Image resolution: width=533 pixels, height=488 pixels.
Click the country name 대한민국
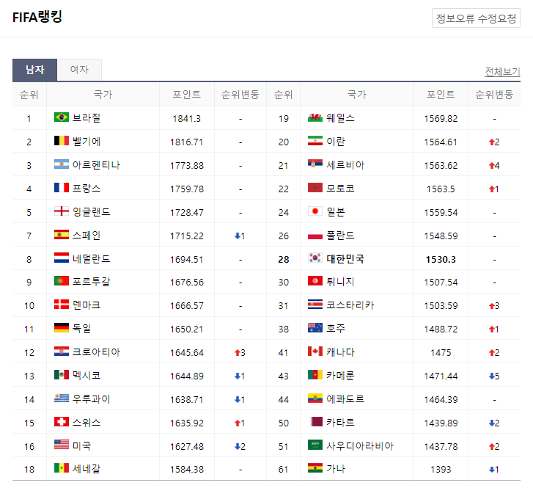[345, 258]
